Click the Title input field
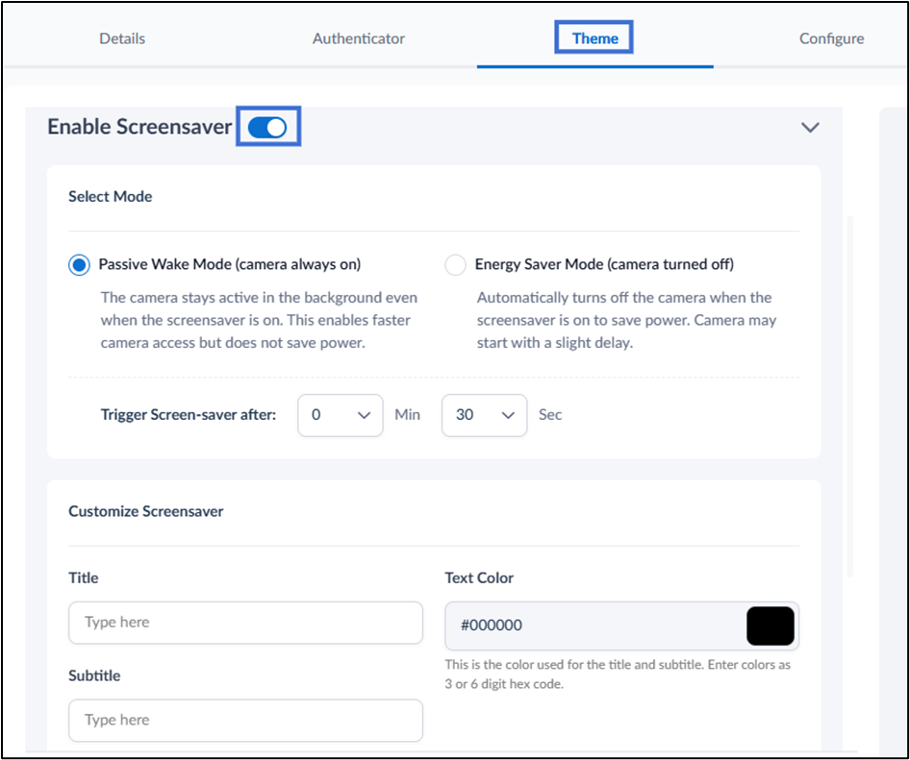 245,623
